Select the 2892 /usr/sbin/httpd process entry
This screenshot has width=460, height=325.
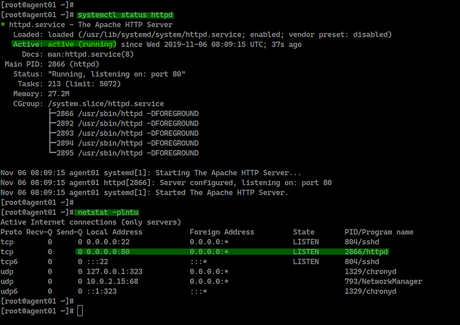pos(127,123)
